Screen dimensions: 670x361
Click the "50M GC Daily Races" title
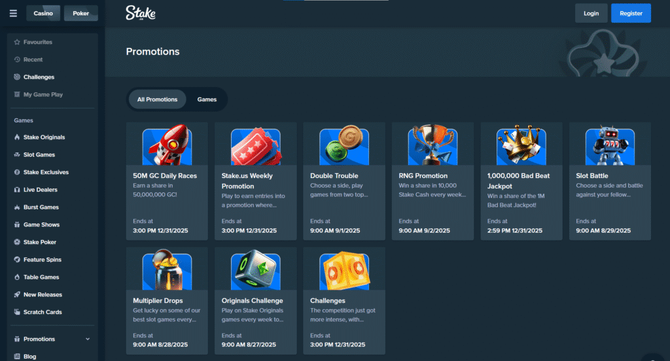165,175
